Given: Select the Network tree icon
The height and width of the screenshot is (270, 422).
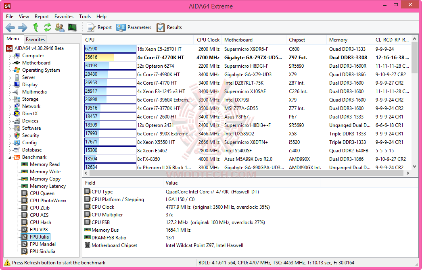Looking at the screenshot, I should [17, 106].
